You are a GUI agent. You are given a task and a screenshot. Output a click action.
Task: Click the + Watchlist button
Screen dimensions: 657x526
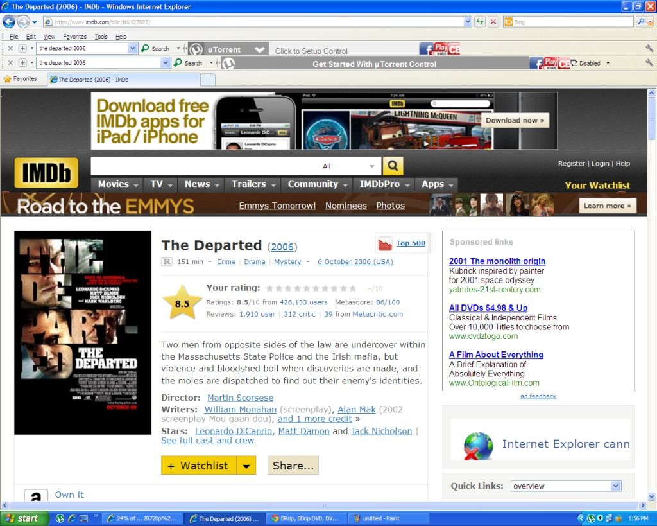pos(199,466)
